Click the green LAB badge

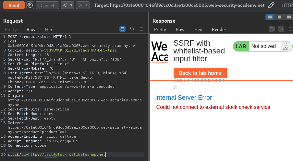[241, 46]
